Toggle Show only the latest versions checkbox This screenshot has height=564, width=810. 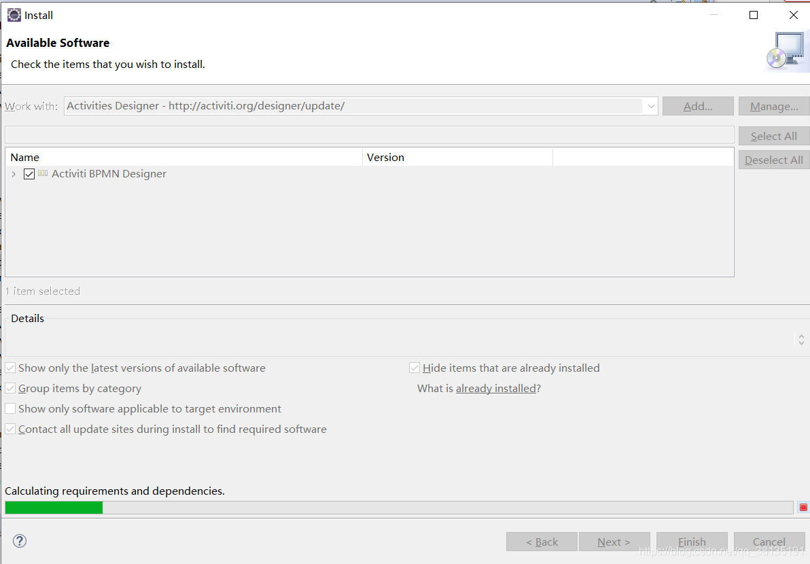coord(10,368)
